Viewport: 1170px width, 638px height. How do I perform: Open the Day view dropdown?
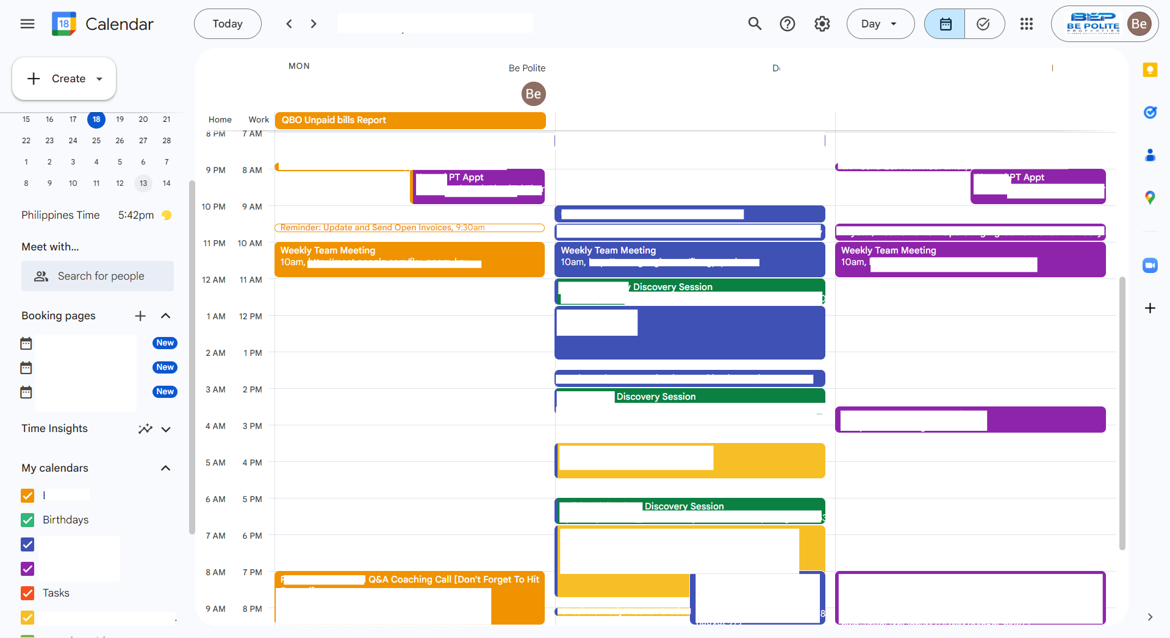880,24
